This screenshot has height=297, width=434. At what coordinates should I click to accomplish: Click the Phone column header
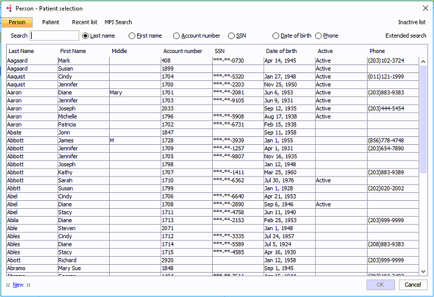(x=377, y=51)
